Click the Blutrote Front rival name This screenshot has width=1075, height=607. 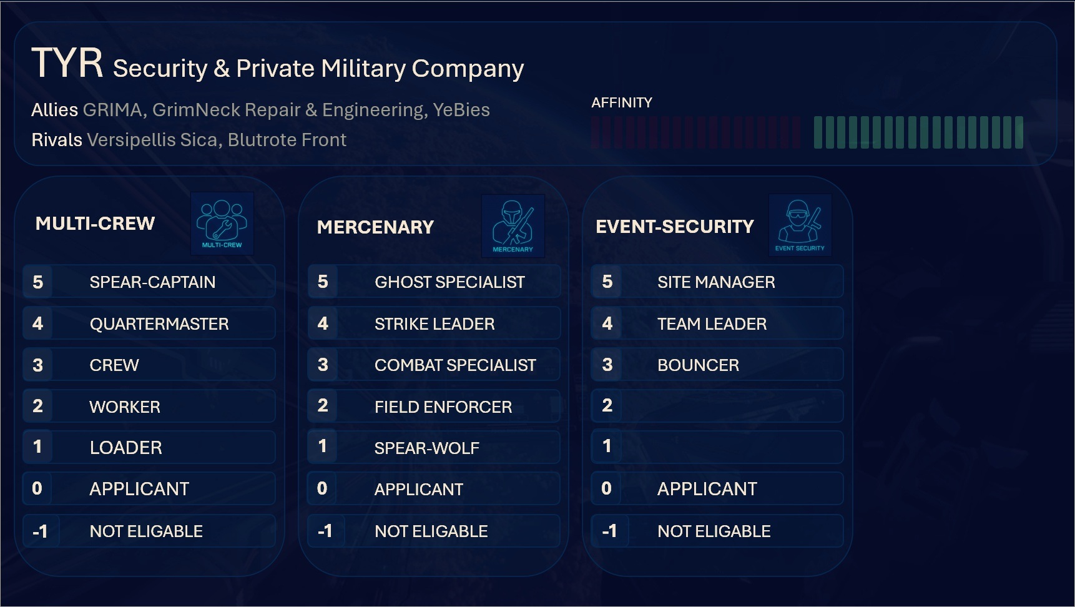[287, 140]
